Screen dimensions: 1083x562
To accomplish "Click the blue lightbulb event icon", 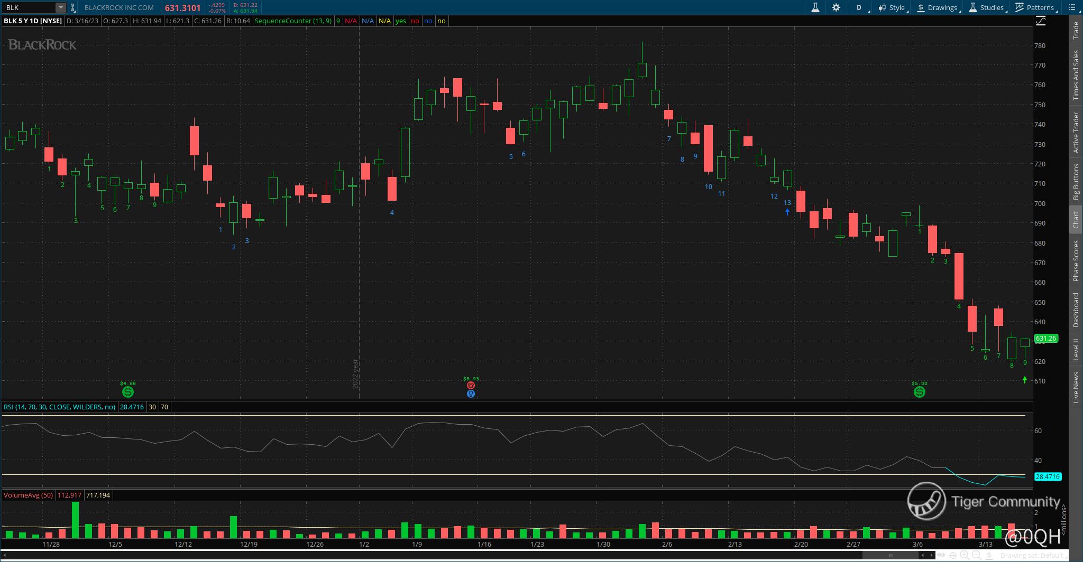I will tap(471, 394).
